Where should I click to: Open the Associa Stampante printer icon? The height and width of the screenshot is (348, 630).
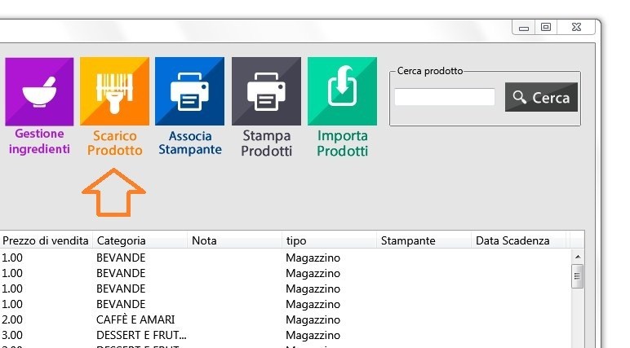[189, 91]
